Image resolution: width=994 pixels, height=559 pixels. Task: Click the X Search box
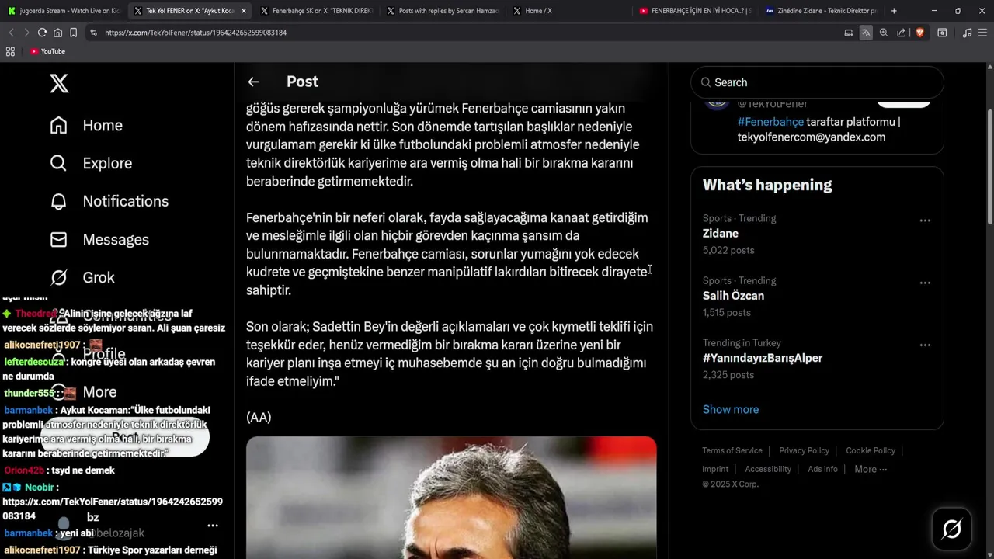pos(817,82)
